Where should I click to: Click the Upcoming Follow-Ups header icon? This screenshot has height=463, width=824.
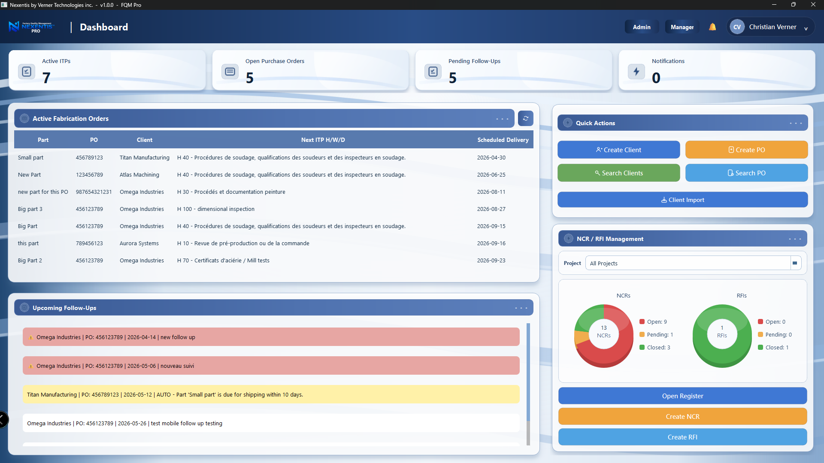[x=24, y=307]
